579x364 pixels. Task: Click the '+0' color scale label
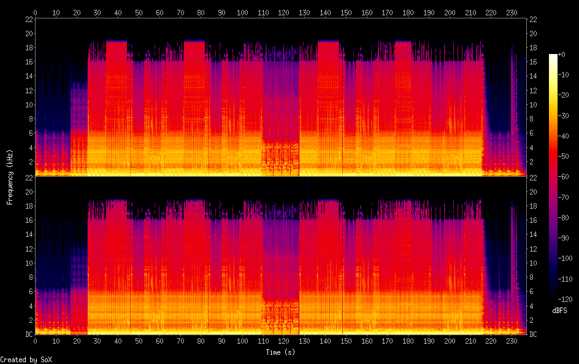(561, 54)
